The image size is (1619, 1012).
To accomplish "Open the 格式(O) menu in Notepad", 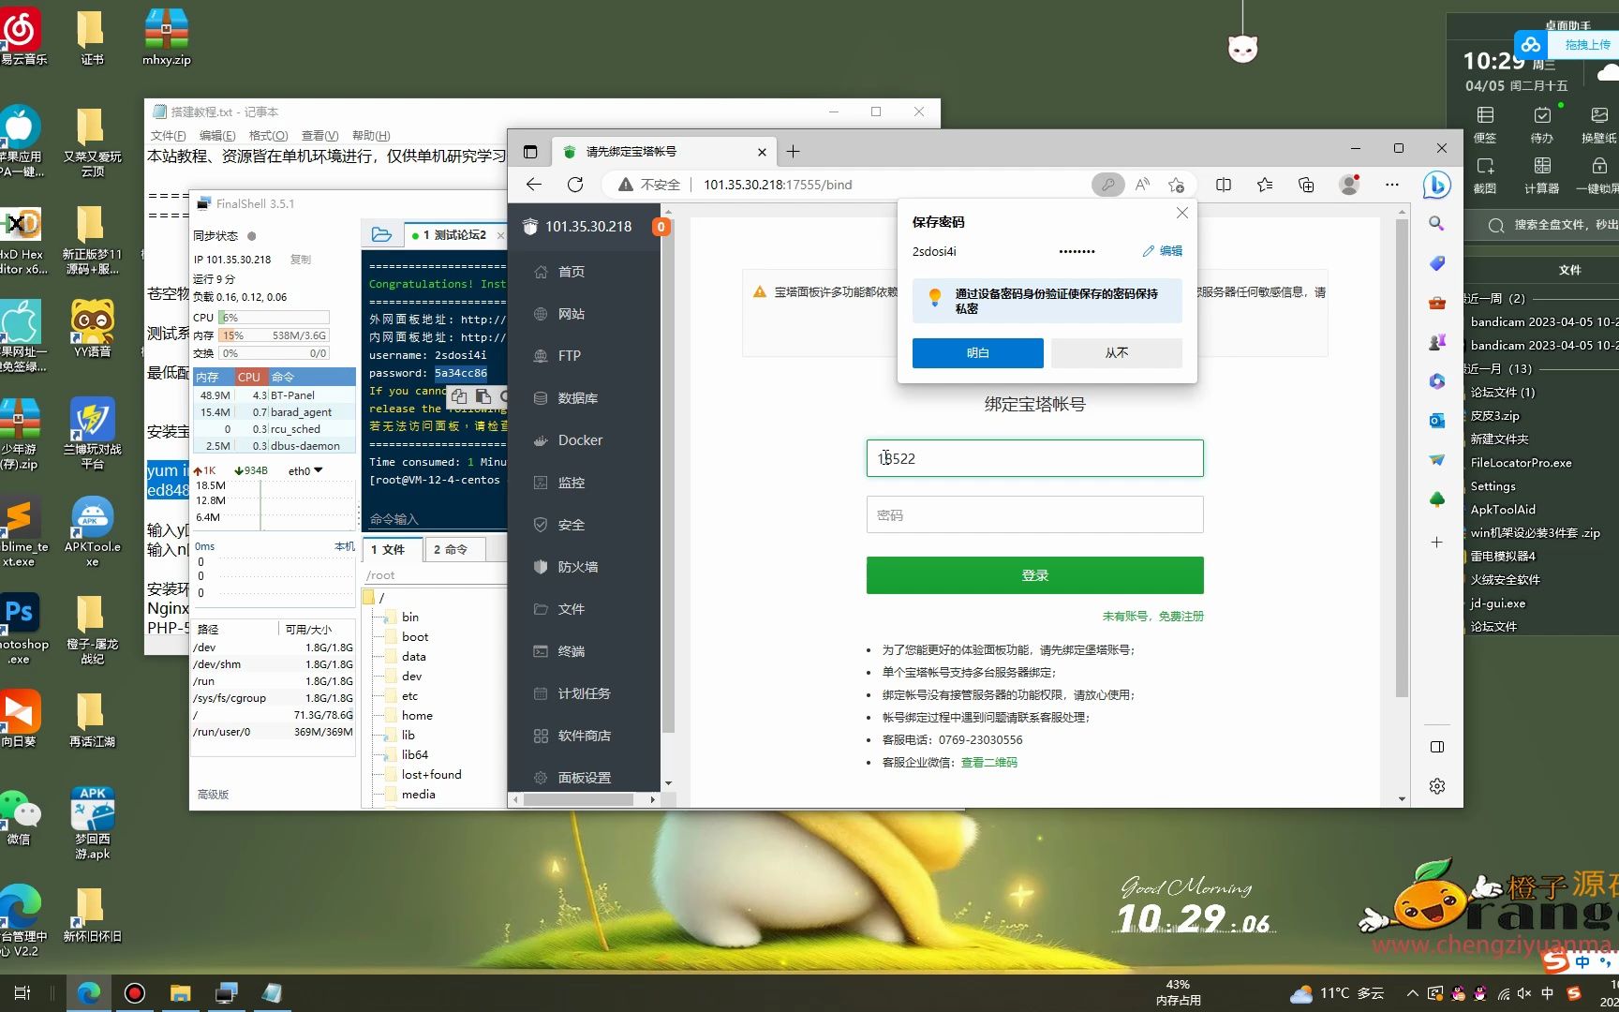I will [268, 135].
